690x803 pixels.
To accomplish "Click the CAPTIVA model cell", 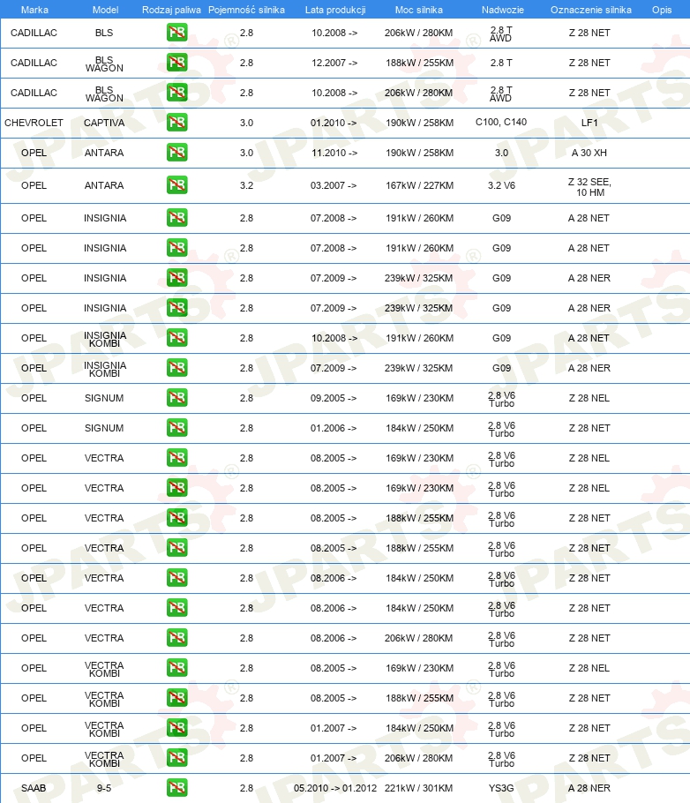I will [104, 123].
